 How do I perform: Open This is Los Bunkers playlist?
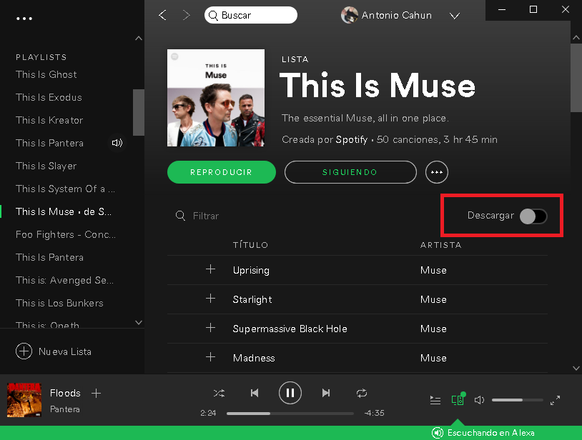[59, 304]
